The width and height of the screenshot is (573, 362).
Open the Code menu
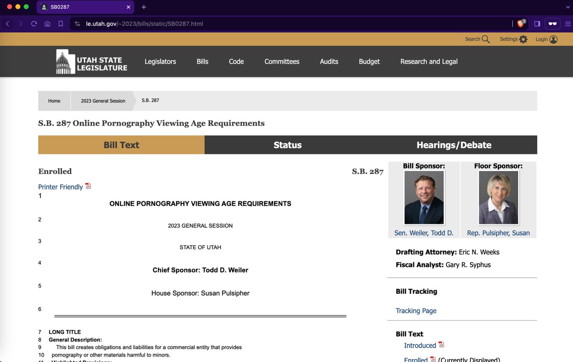pyautogui.click(x=236, y=62)
